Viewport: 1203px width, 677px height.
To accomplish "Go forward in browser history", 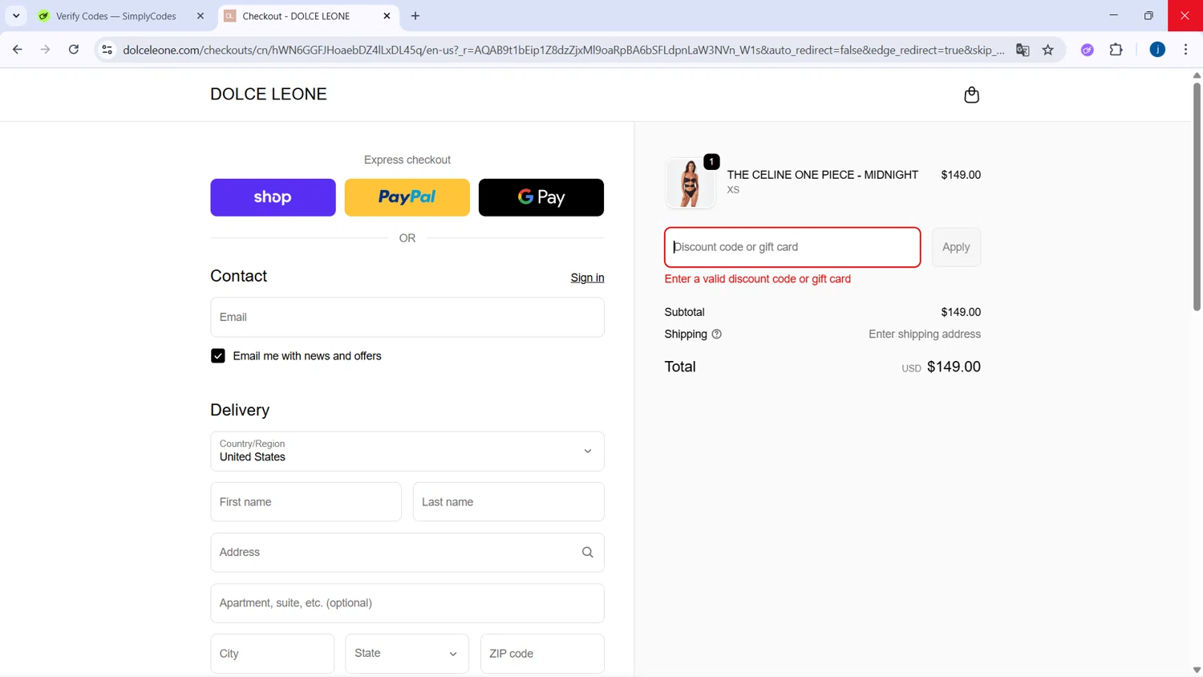I will point(46,50).
